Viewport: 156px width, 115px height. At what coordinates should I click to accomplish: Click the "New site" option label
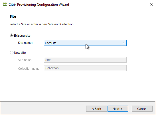pyautogui.click(x=20, y=53)
